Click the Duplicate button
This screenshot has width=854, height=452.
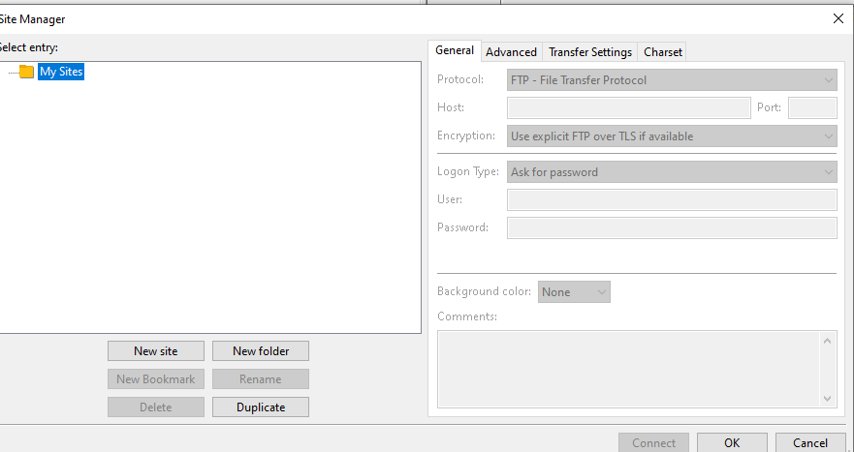[261, 407]
